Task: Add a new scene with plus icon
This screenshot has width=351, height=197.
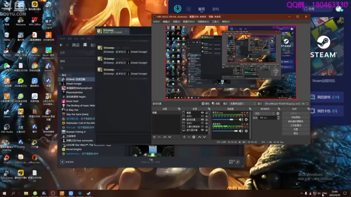Action: click(x=154, y=137)
